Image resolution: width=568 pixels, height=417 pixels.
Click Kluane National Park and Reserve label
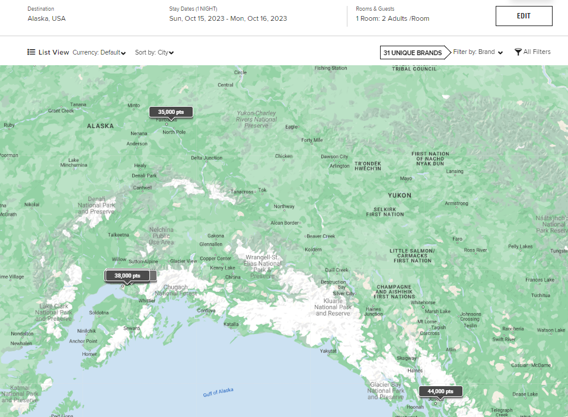click(333, 307)
